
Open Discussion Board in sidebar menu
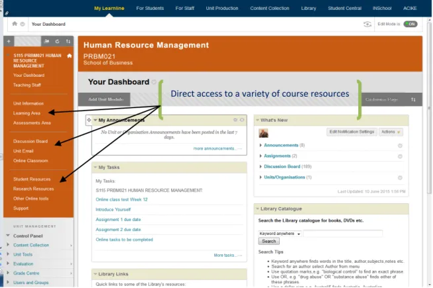point(30,142)
